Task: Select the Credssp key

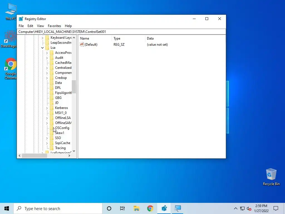Action: [x=61, y=78]
